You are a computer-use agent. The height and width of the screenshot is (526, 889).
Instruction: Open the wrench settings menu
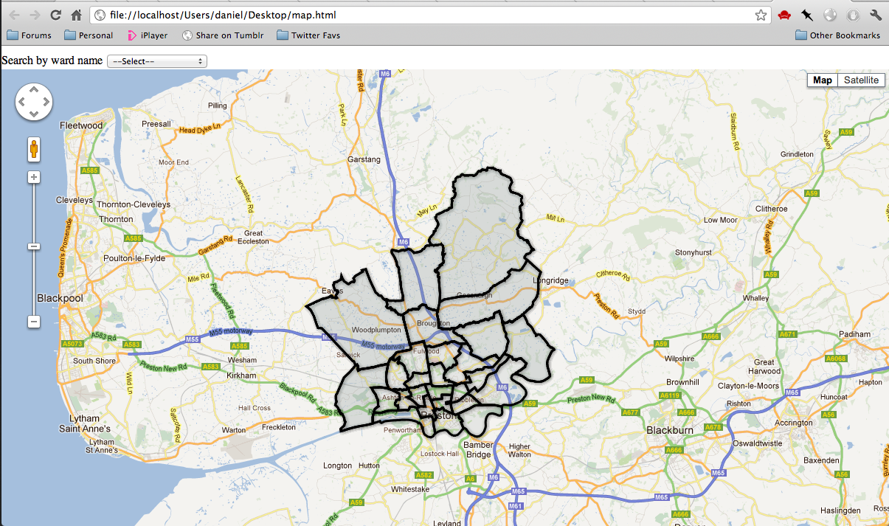pyautogui.click(x=876, y=15)
